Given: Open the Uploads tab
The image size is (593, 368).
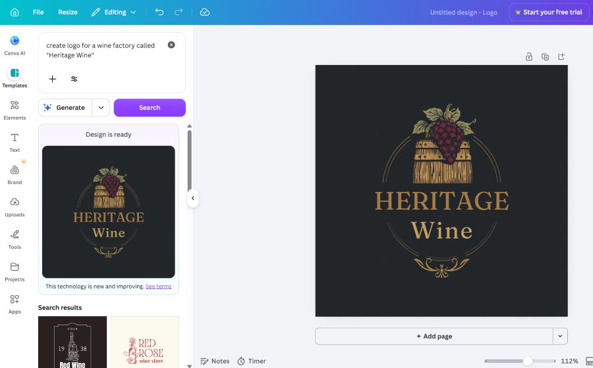Looking at the screenshot, I should point(14,206).
